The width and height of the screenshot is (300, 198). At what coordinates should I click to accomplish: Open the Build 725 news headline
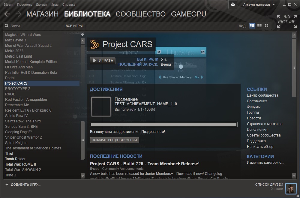[145, 164]
